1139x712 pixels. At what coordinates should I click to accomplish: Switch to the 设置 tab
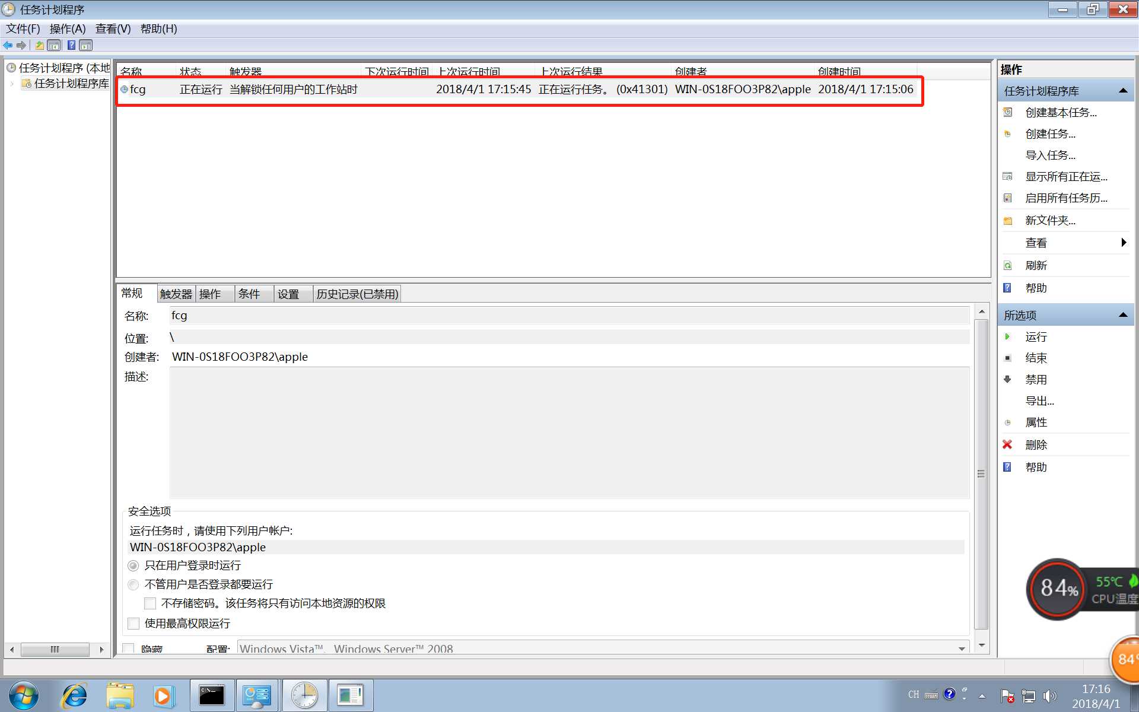point(293,294)
